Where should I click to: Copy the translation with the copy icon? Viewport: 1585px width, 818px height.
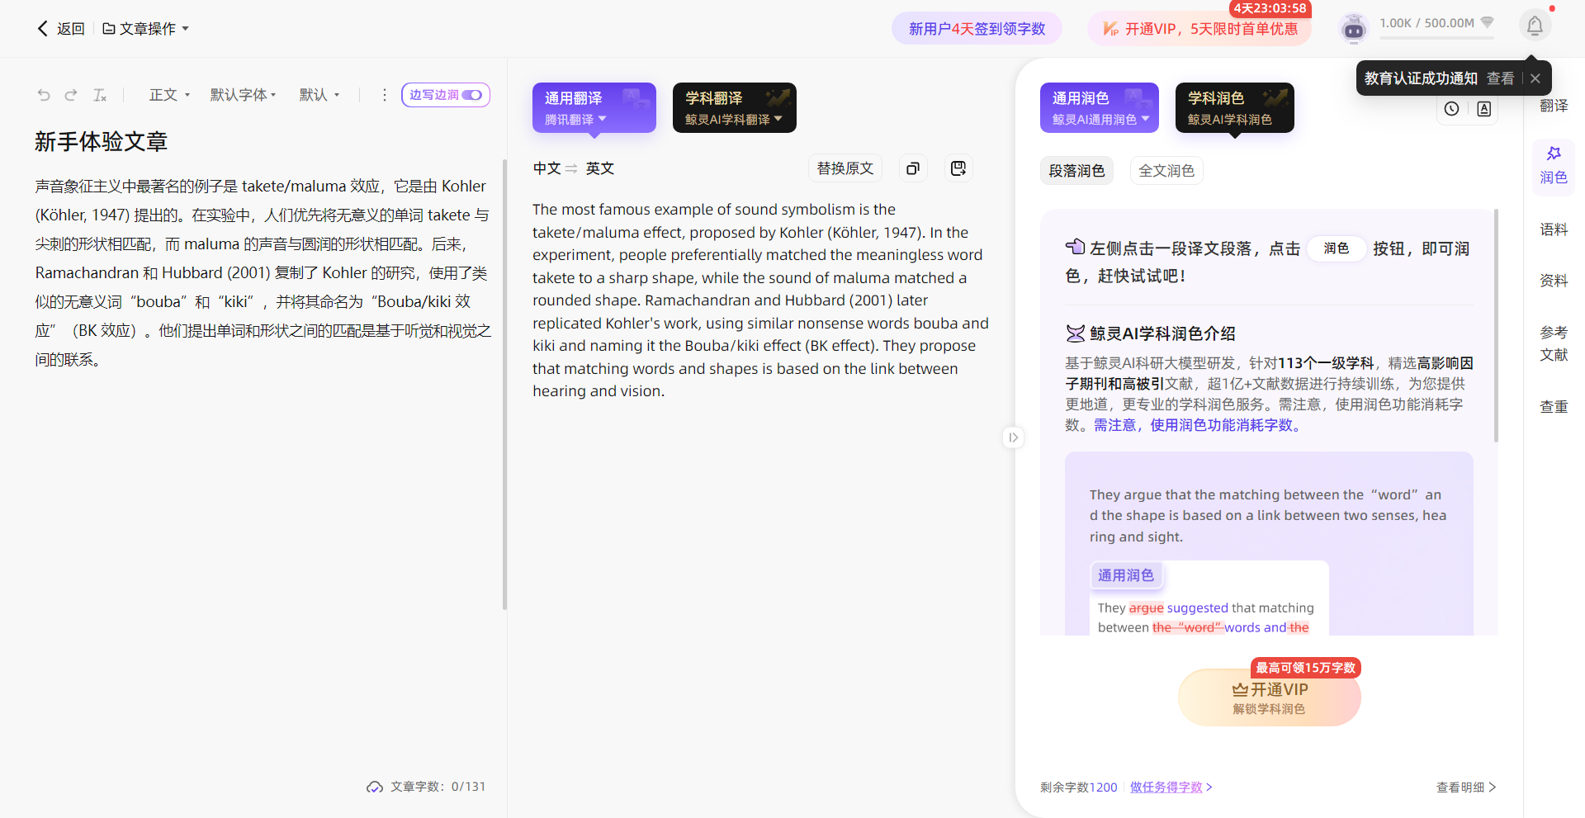pyautogui.click(x=913, y=168)
